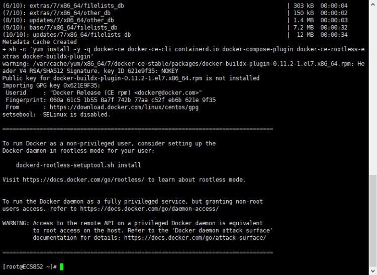Click the docs.docker.com/go/rootless/ URL

tap(83, 179)
